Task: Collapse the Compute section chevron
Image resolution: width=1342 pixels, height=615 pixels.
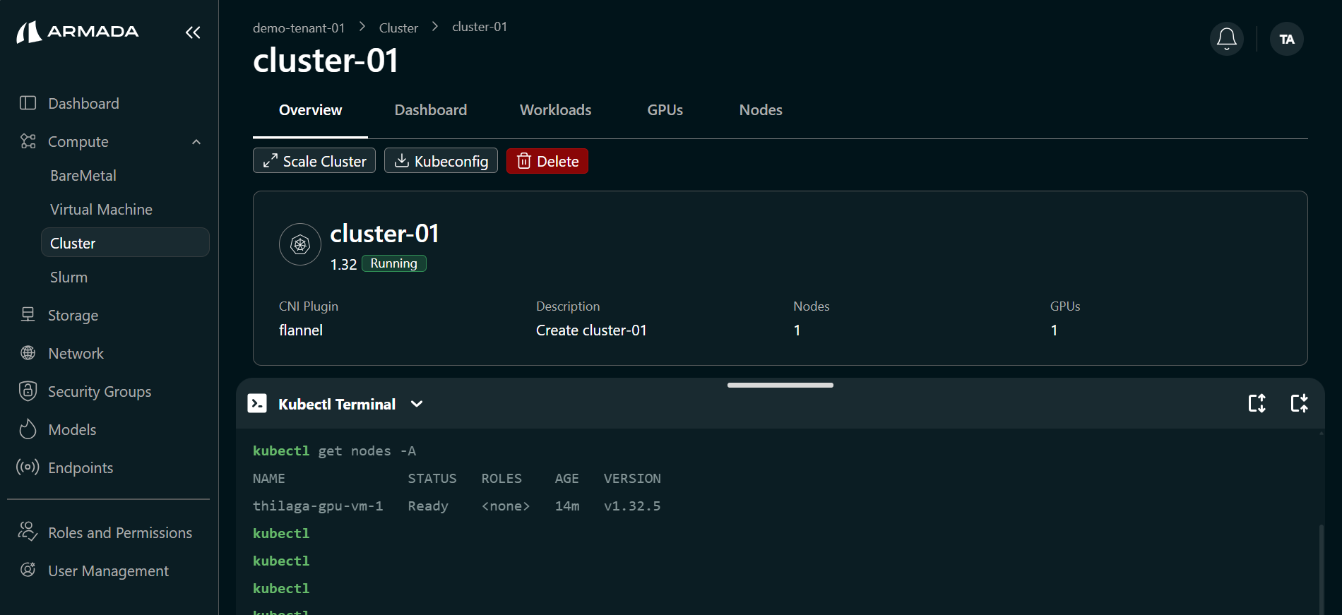Action: coord(196,142)
